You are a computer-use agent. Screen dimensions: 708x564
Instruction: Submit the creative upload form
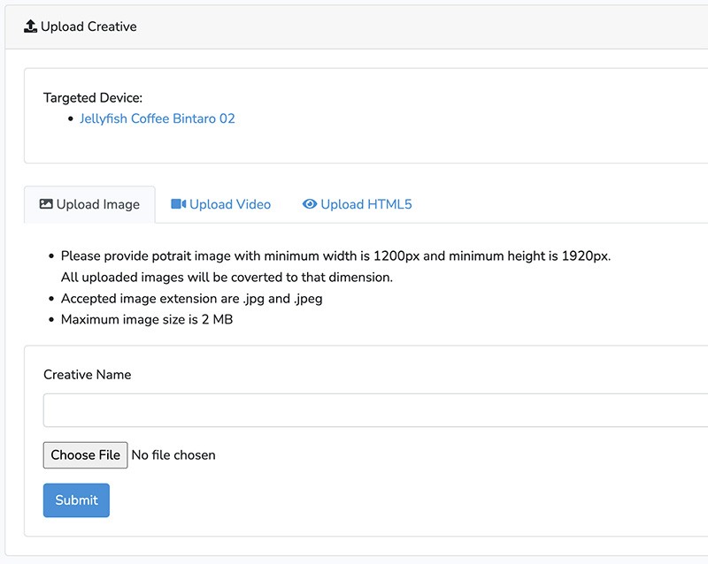[76, 500]
